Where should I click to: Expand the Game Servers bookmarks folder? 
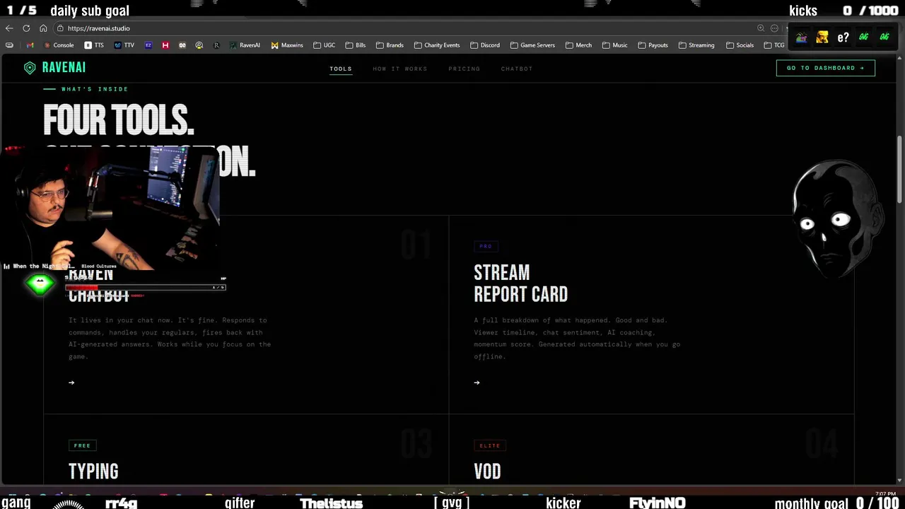(x=532, y=45)
